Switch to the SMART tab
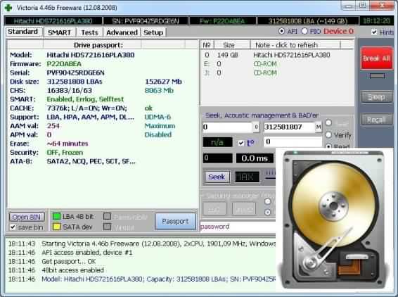This screenshot has width=398, height=297. [59, 32]
